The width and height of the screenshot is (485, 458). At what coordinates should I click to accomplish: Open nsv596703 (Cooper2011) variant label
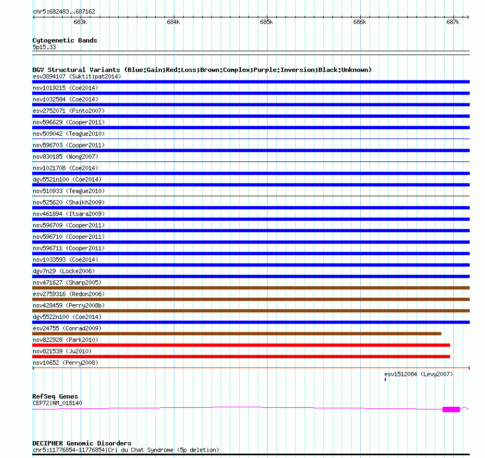(x=69, y=145)
